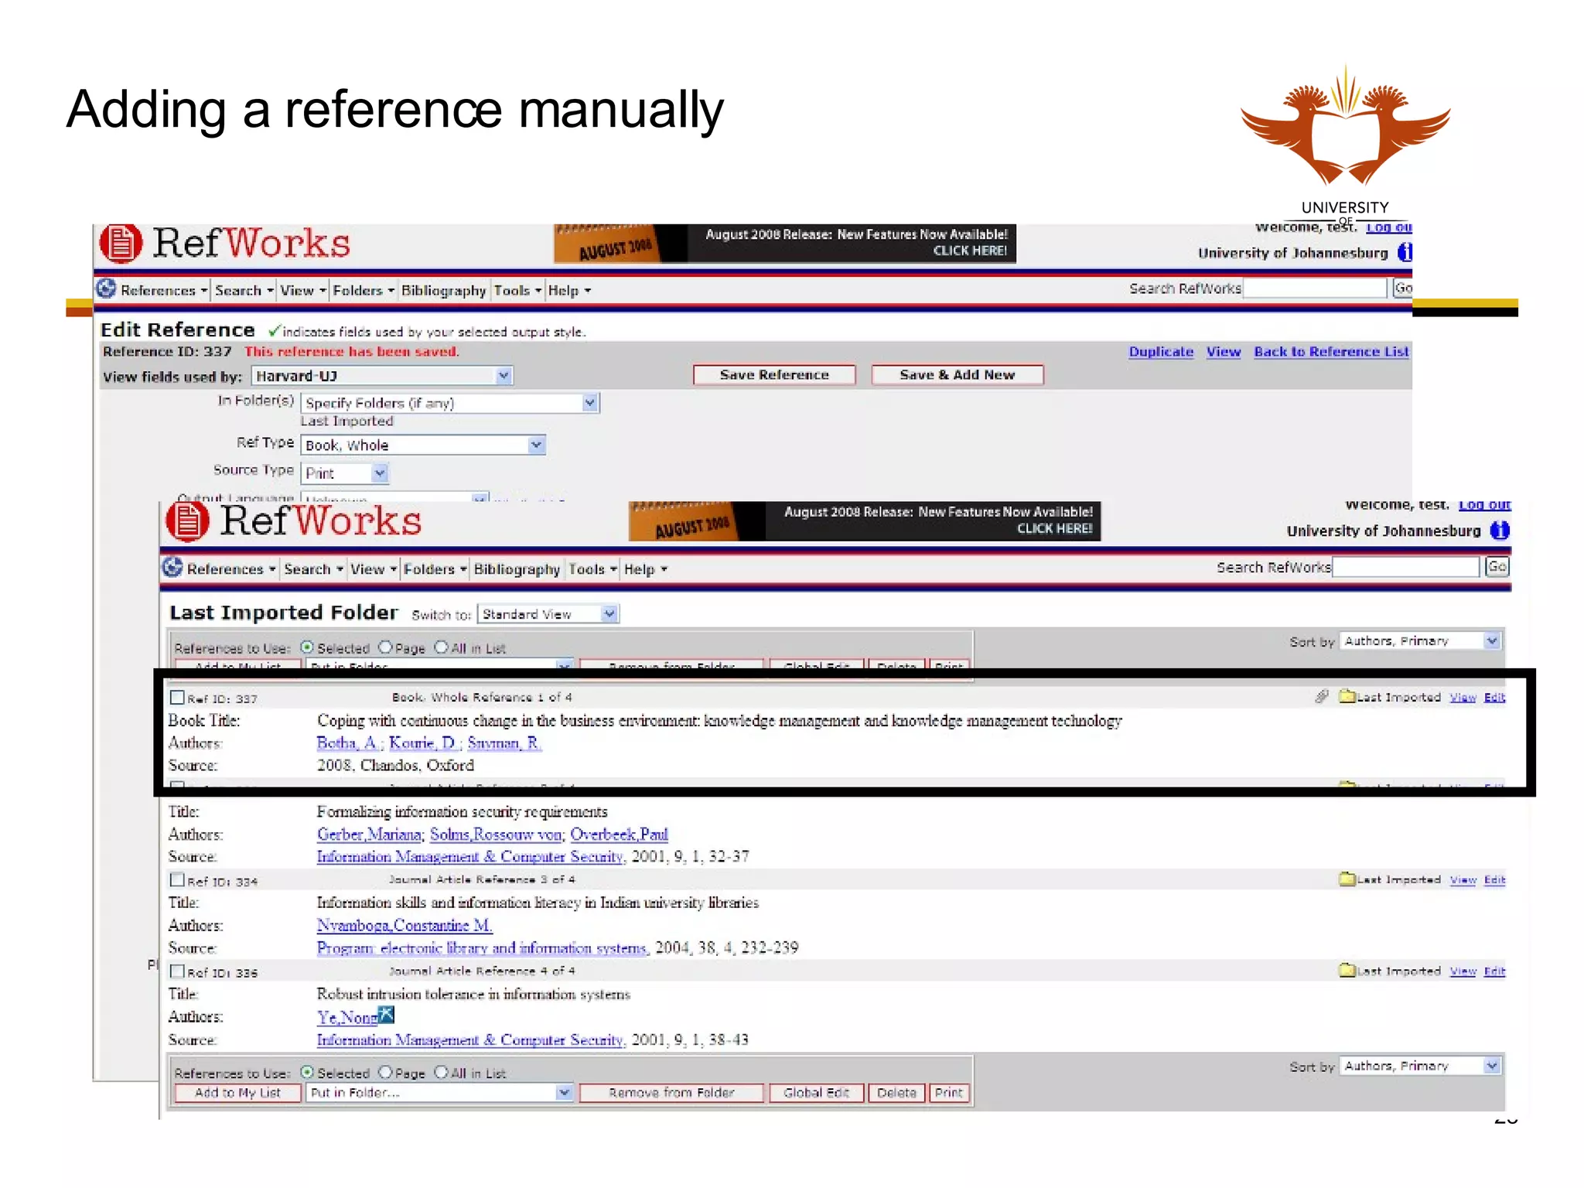This screenshot has width=1584, height=1188.
Task: Open the August 2008 release banner in front window
Action: 864,521
